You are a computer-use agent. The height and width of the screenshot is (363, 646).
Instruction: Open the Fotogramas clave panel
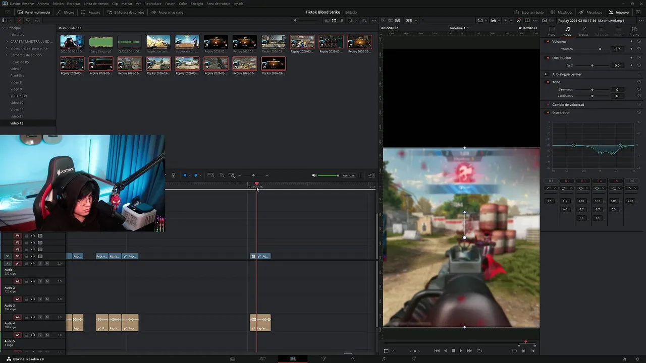168,12
